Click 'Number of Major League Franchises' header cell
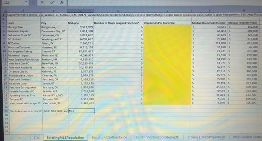Viewport: 262px width, 141px height. click(x=118, y=23)
